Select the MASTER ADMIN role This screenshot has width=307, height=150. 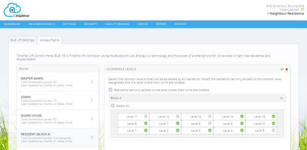tap(58, 82)
